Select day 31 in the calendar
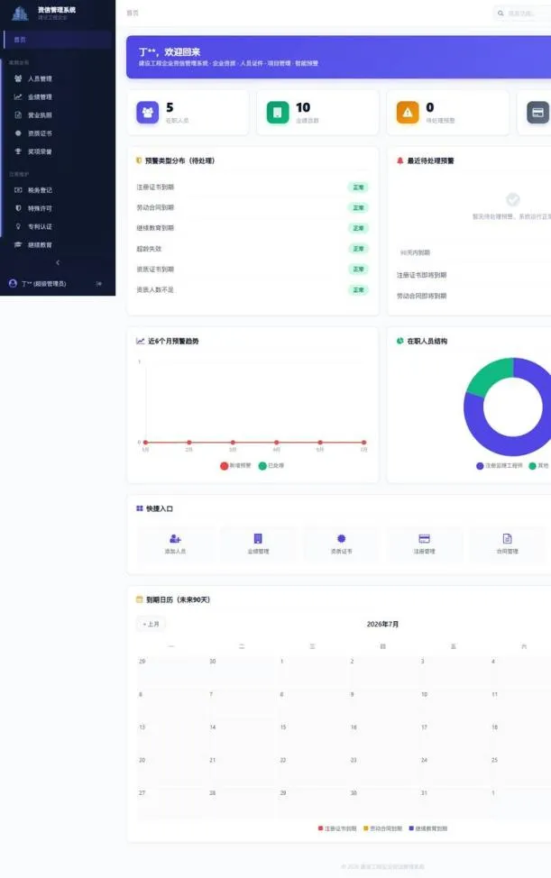Screen dimensions: 551x878 coord(454,803)
